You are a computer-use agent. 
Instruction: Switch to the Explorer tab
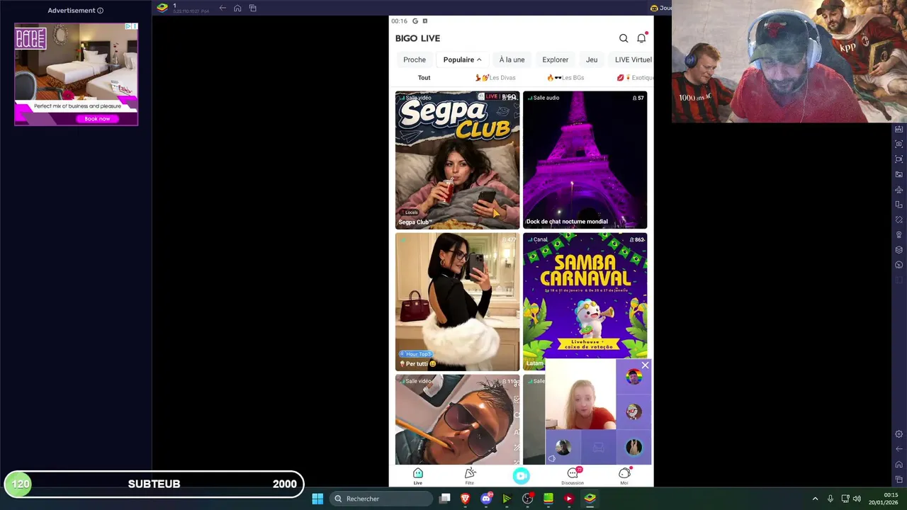[555, 59]
